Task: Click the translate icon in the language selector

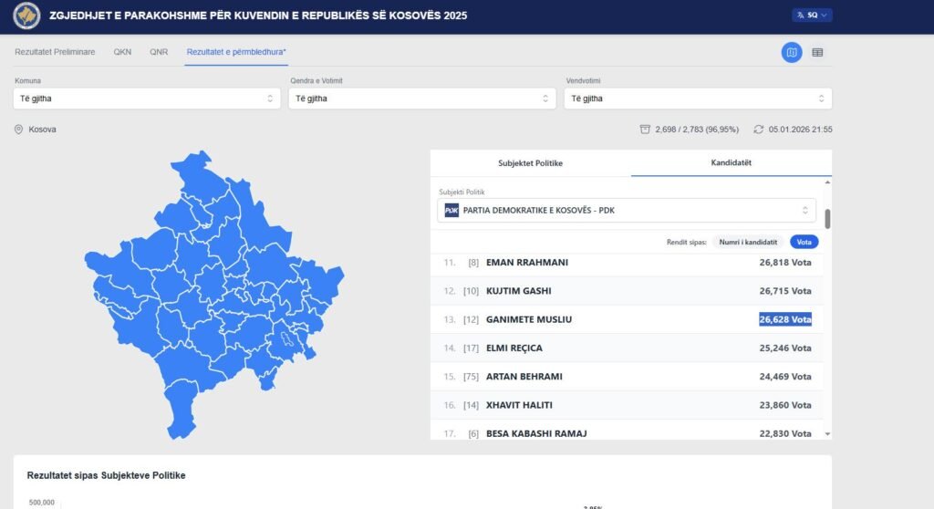Action: click(800, 16)
